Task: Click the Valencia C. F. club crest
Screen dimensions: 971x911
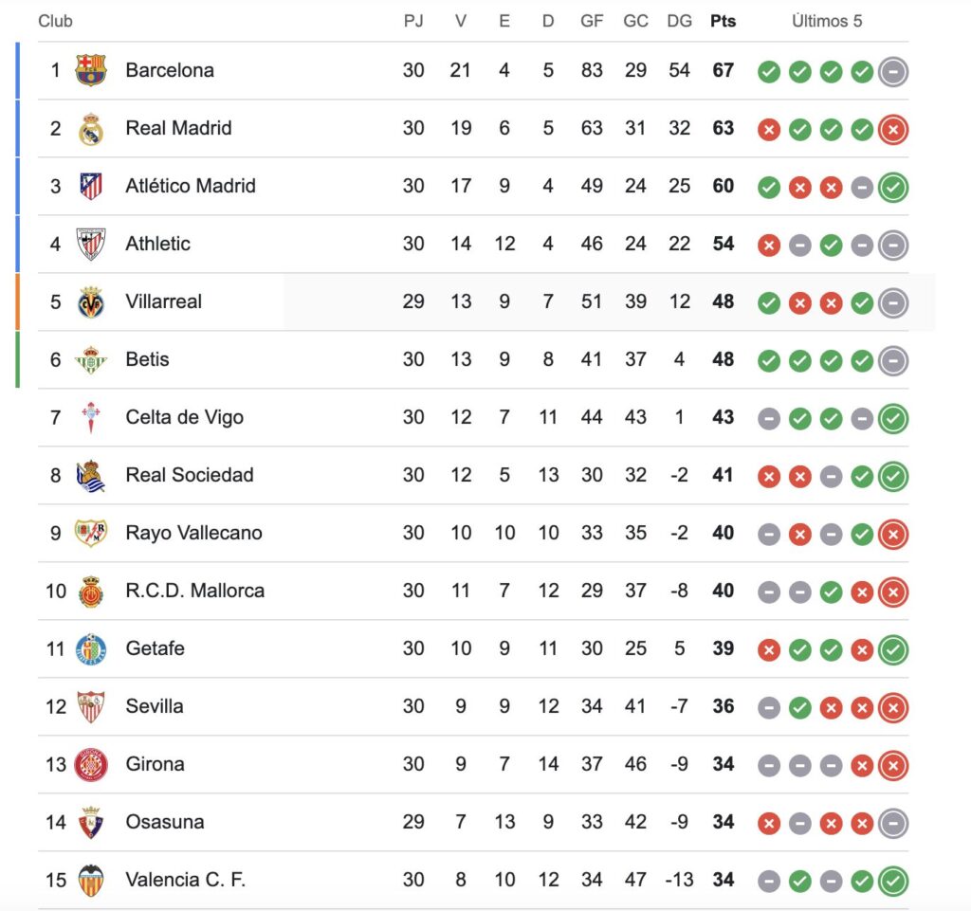Action: point(91,880)
